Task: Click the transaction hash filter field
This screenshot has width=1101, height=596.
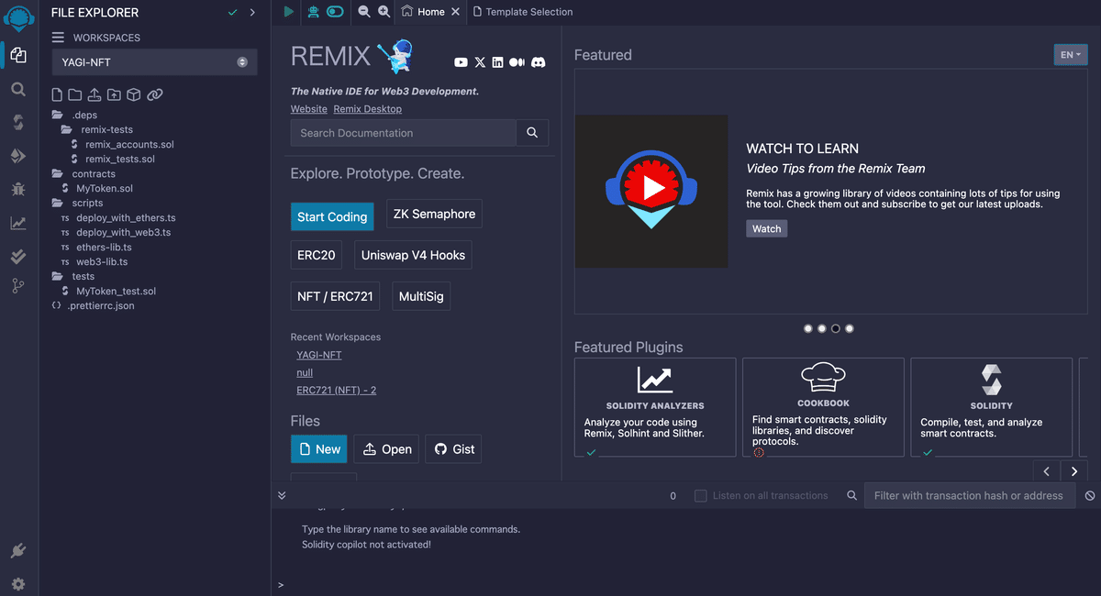Action: click(x=969, y=495)
